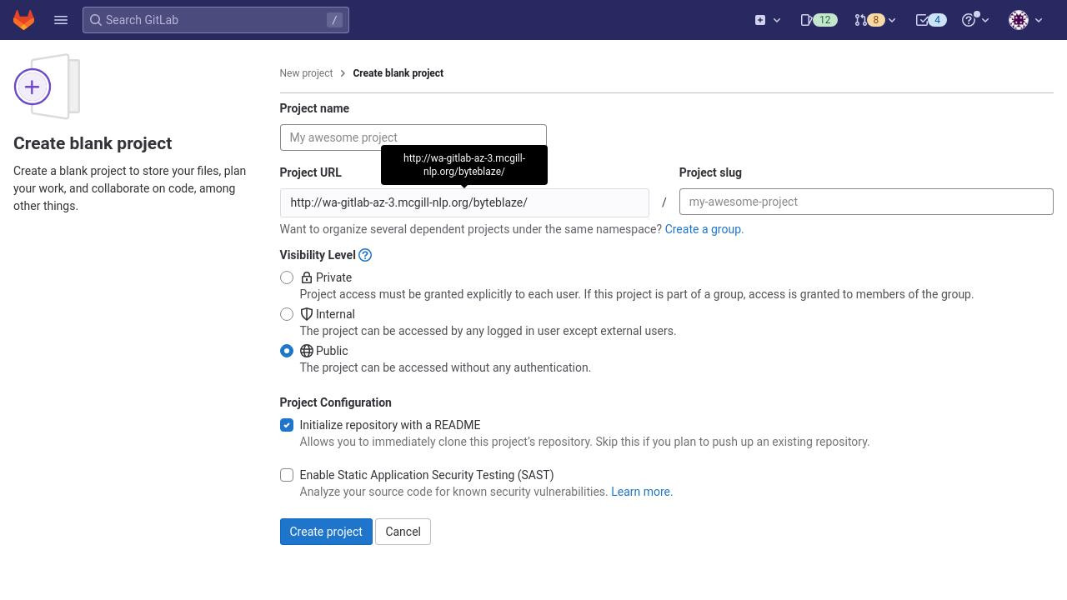Expand the help menu dropdown
This screenshot has height=600, width=1067.
(x=975, y=20)
